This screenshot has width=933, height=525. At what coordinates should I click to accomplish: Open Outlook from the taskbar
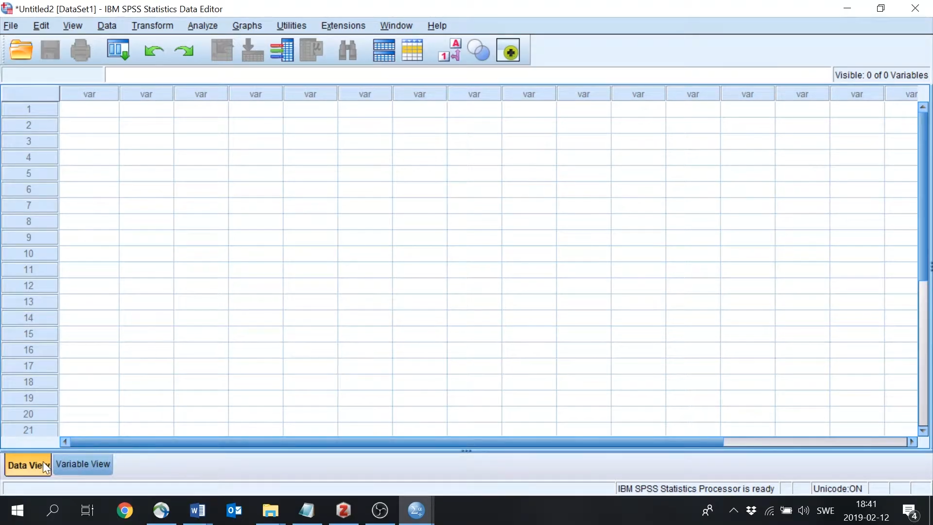[234, 510]
